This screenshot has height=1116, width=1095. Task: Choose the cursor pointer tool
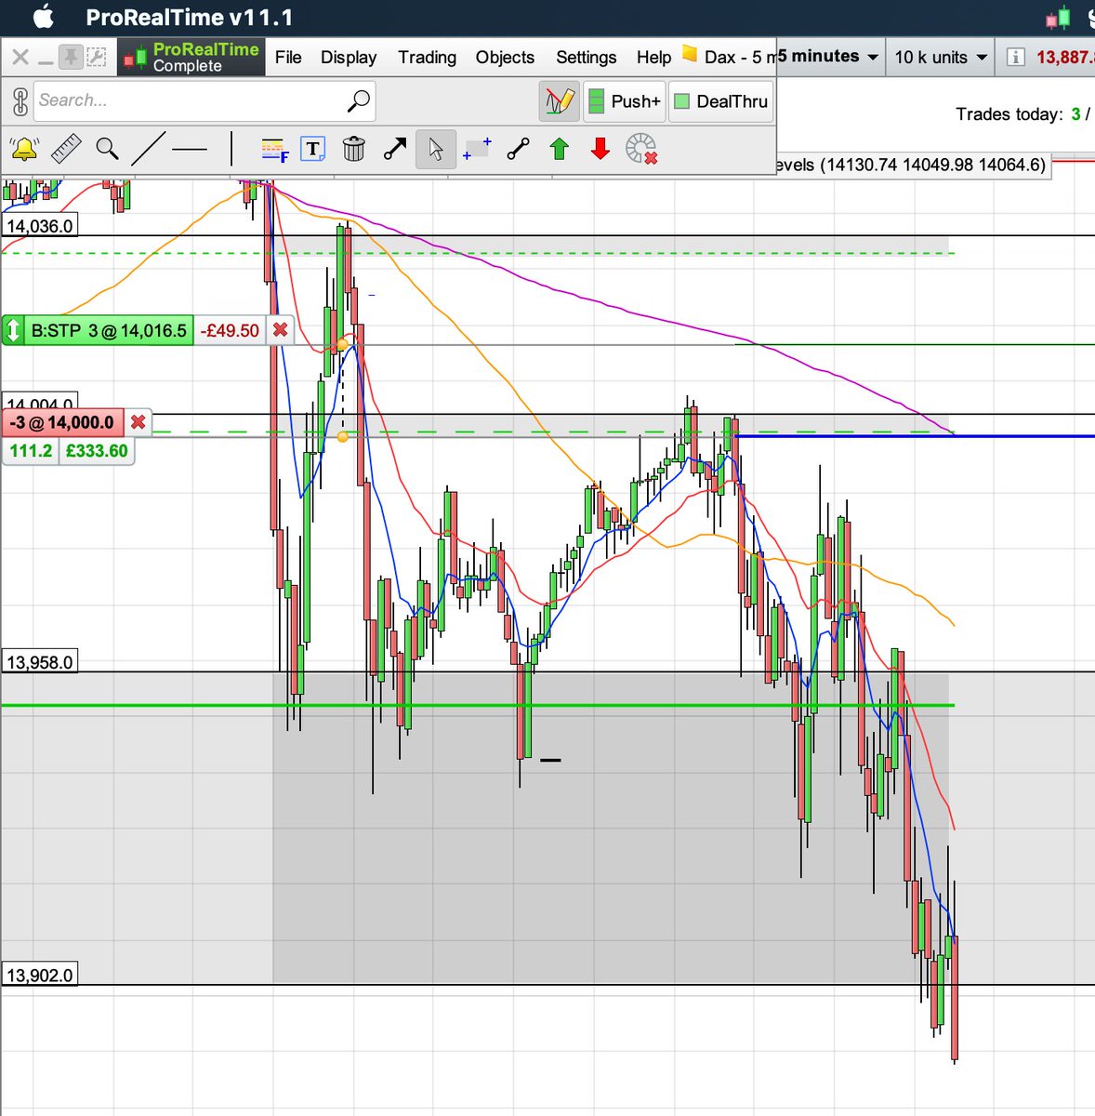pos(434,149)
